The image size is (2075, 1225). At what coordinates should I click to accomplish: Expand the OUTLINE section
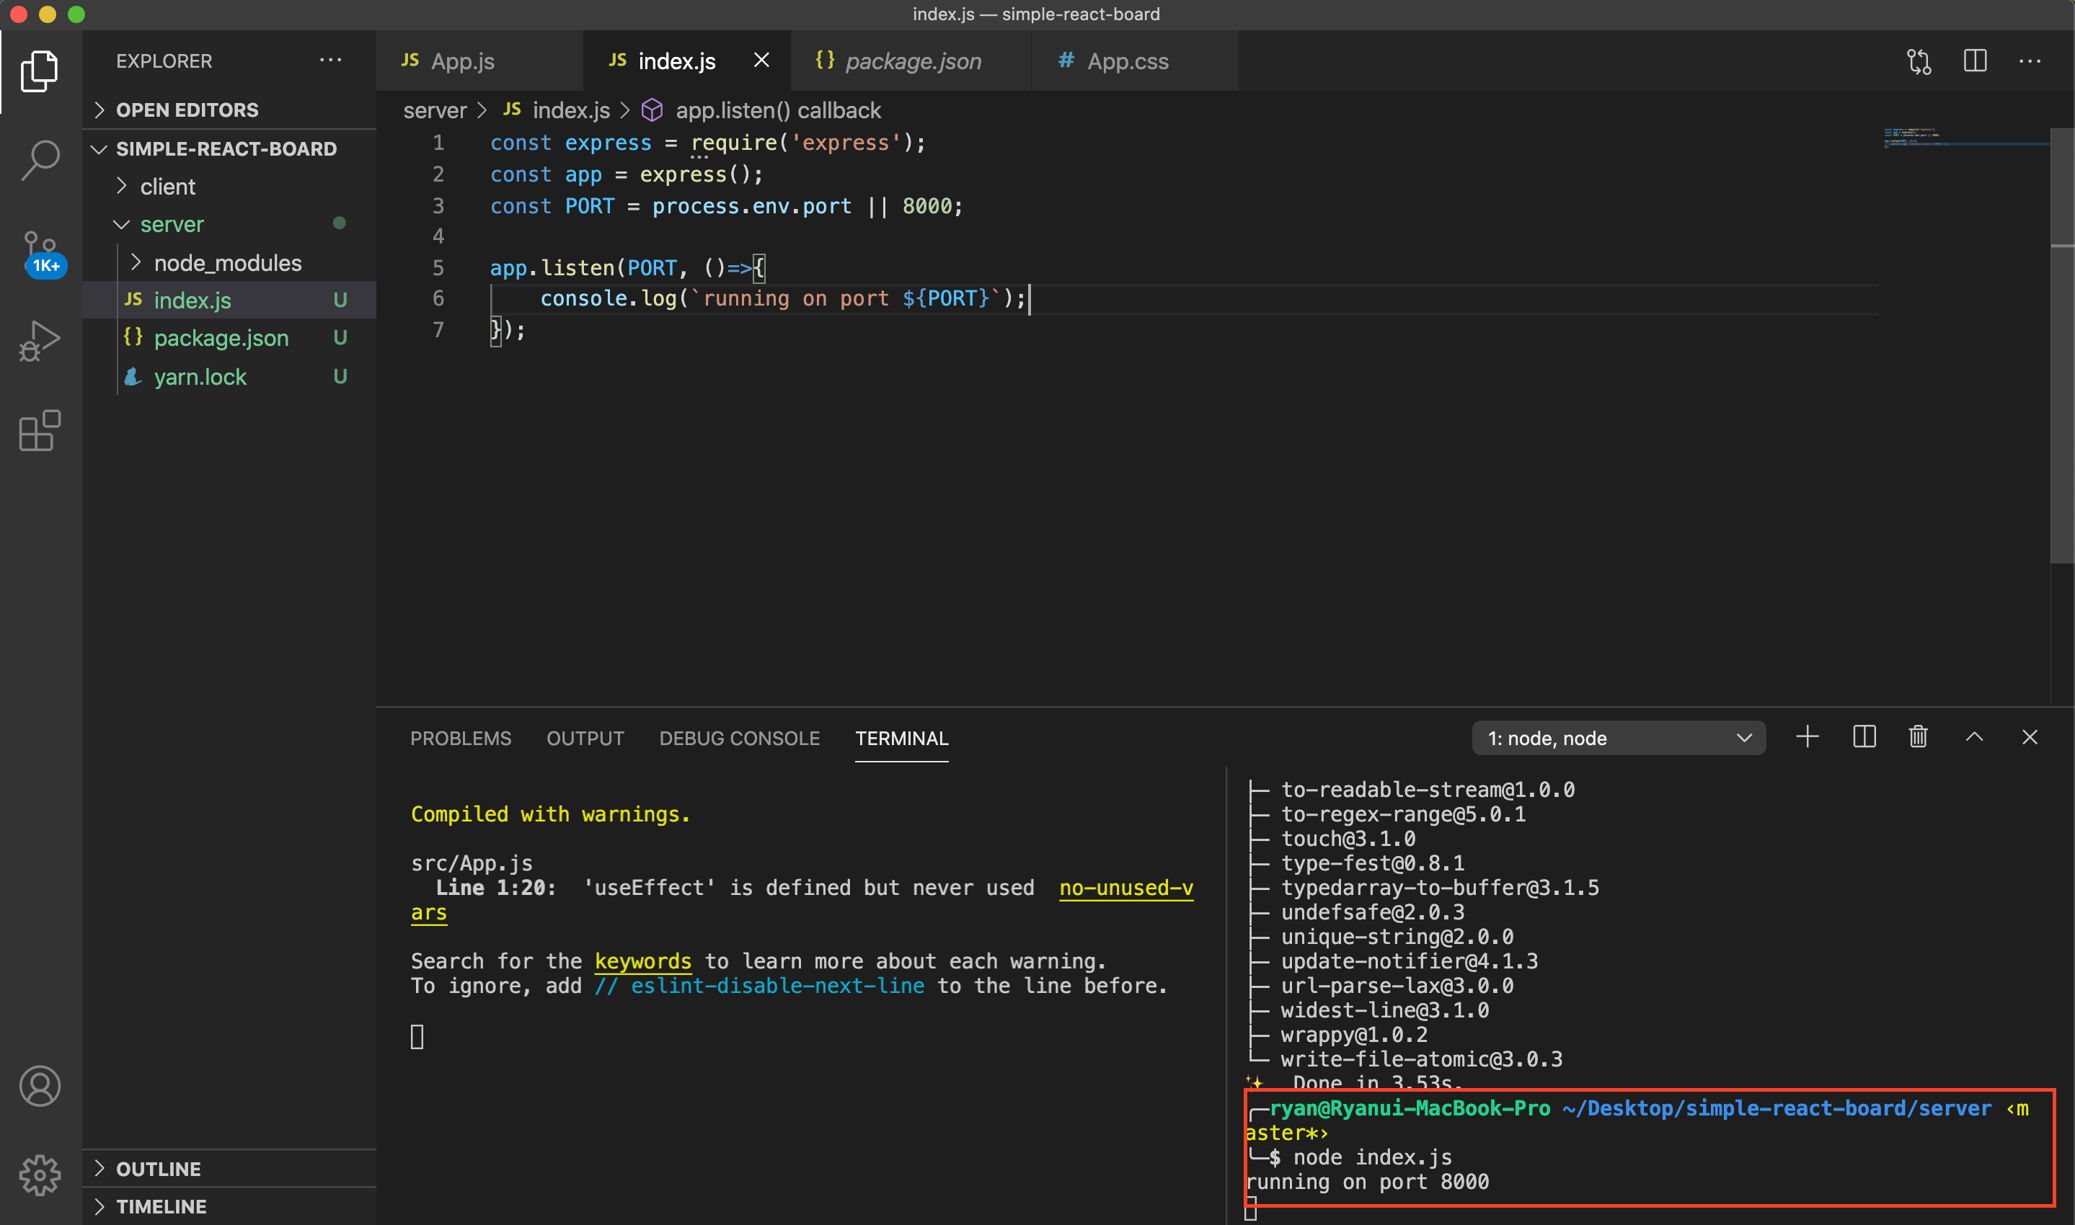(x=158, y=1169)
